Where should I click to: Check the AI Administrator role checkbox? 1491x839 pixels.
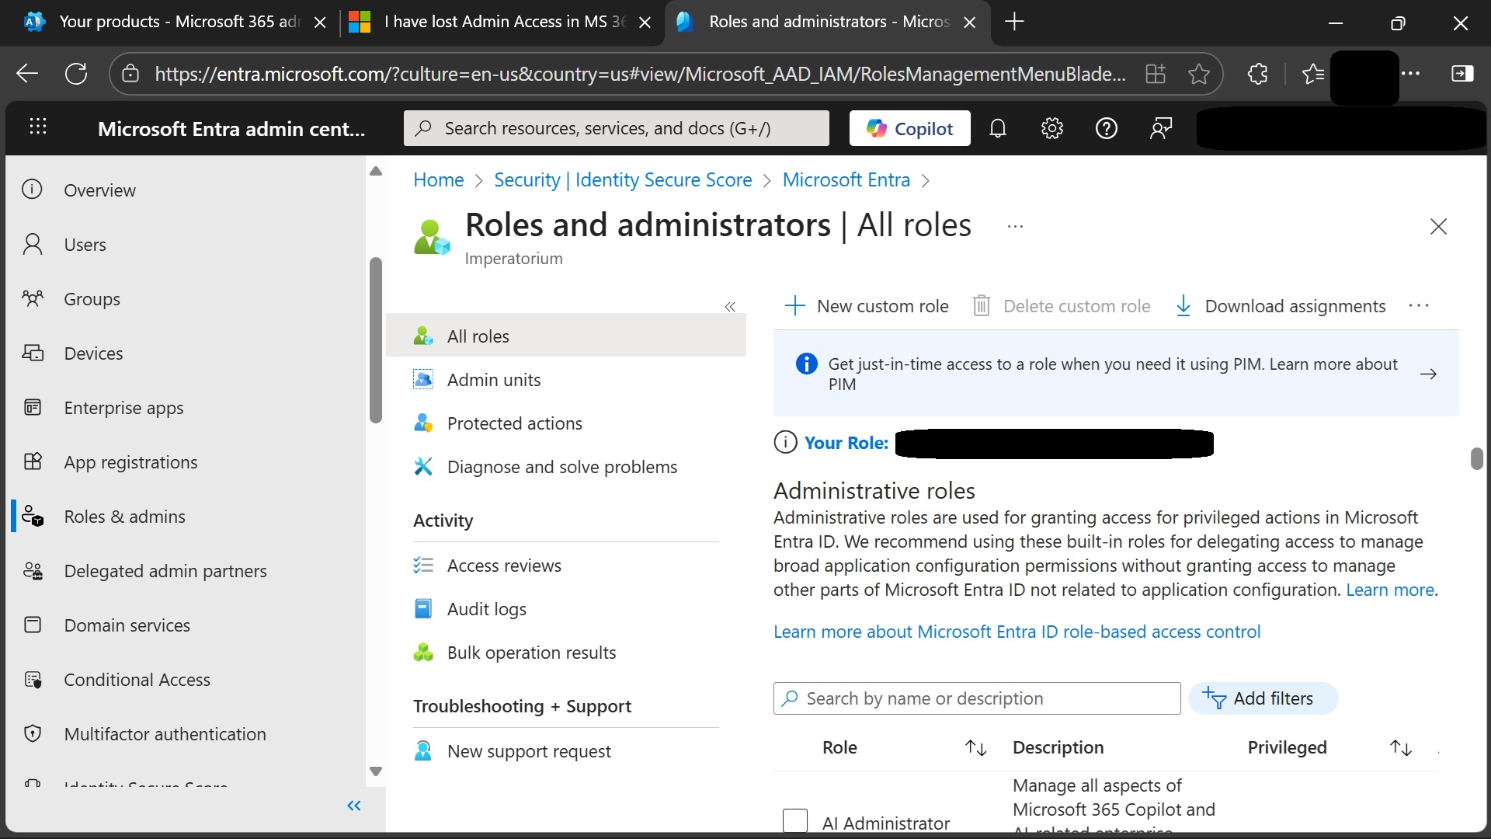pyautogui.click(x=795, y=820)
